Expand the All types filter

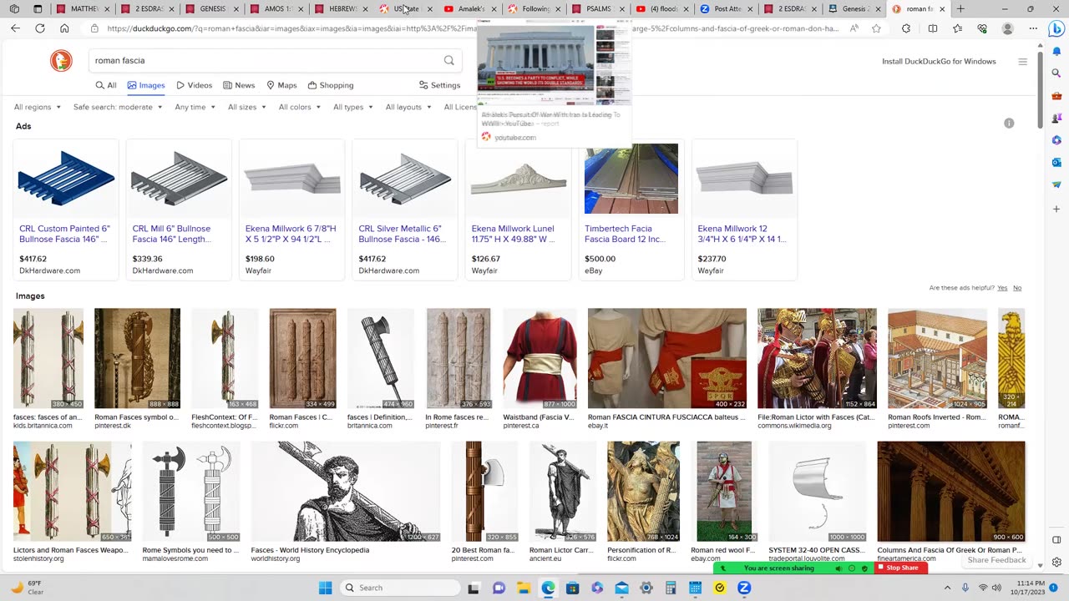[x=353, y=107]
